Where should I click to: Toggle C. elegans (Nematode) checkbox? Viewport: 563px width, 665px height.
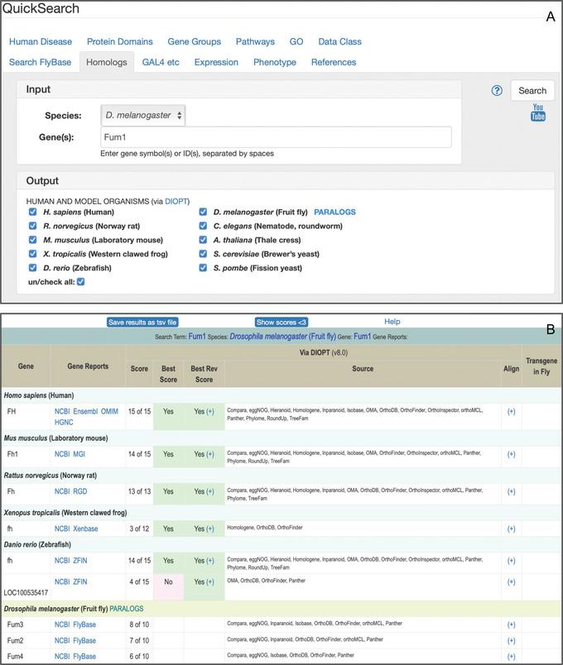[x=203, y=226]
